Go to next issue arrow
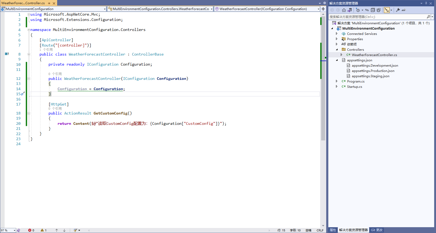 [64, 230]
